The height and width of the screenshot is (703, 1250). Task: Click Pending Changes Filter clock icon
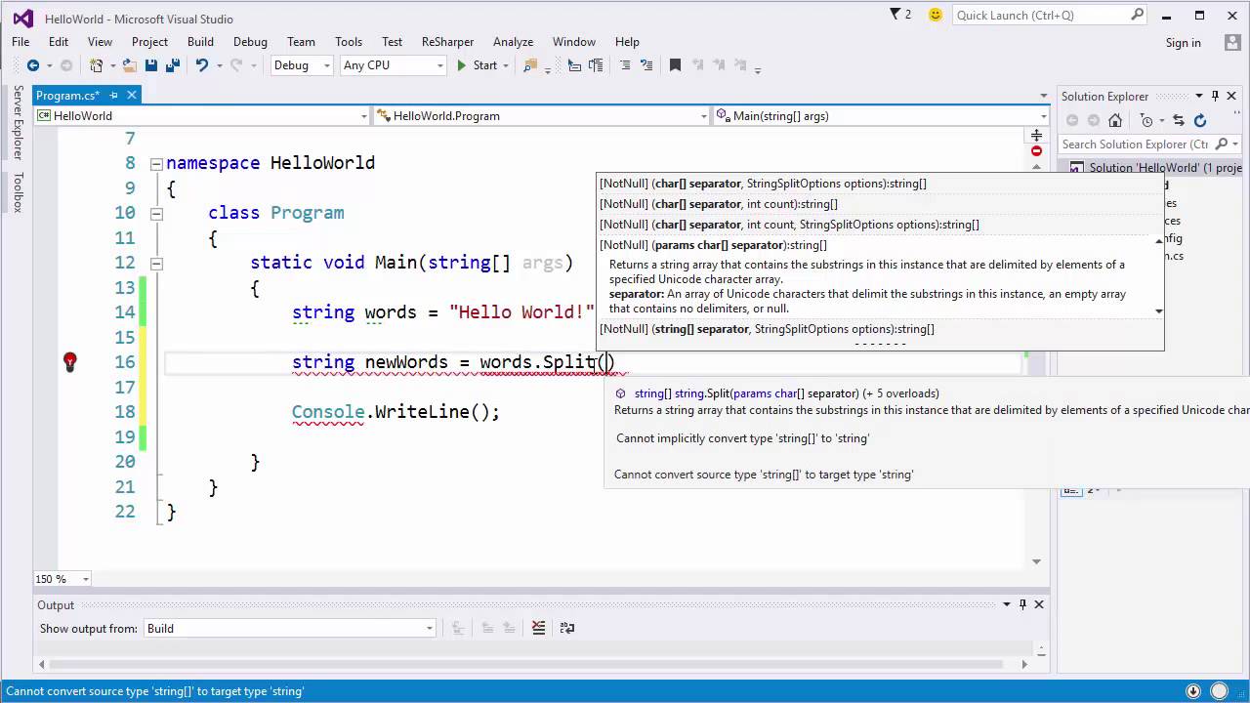click(1146, 120)
